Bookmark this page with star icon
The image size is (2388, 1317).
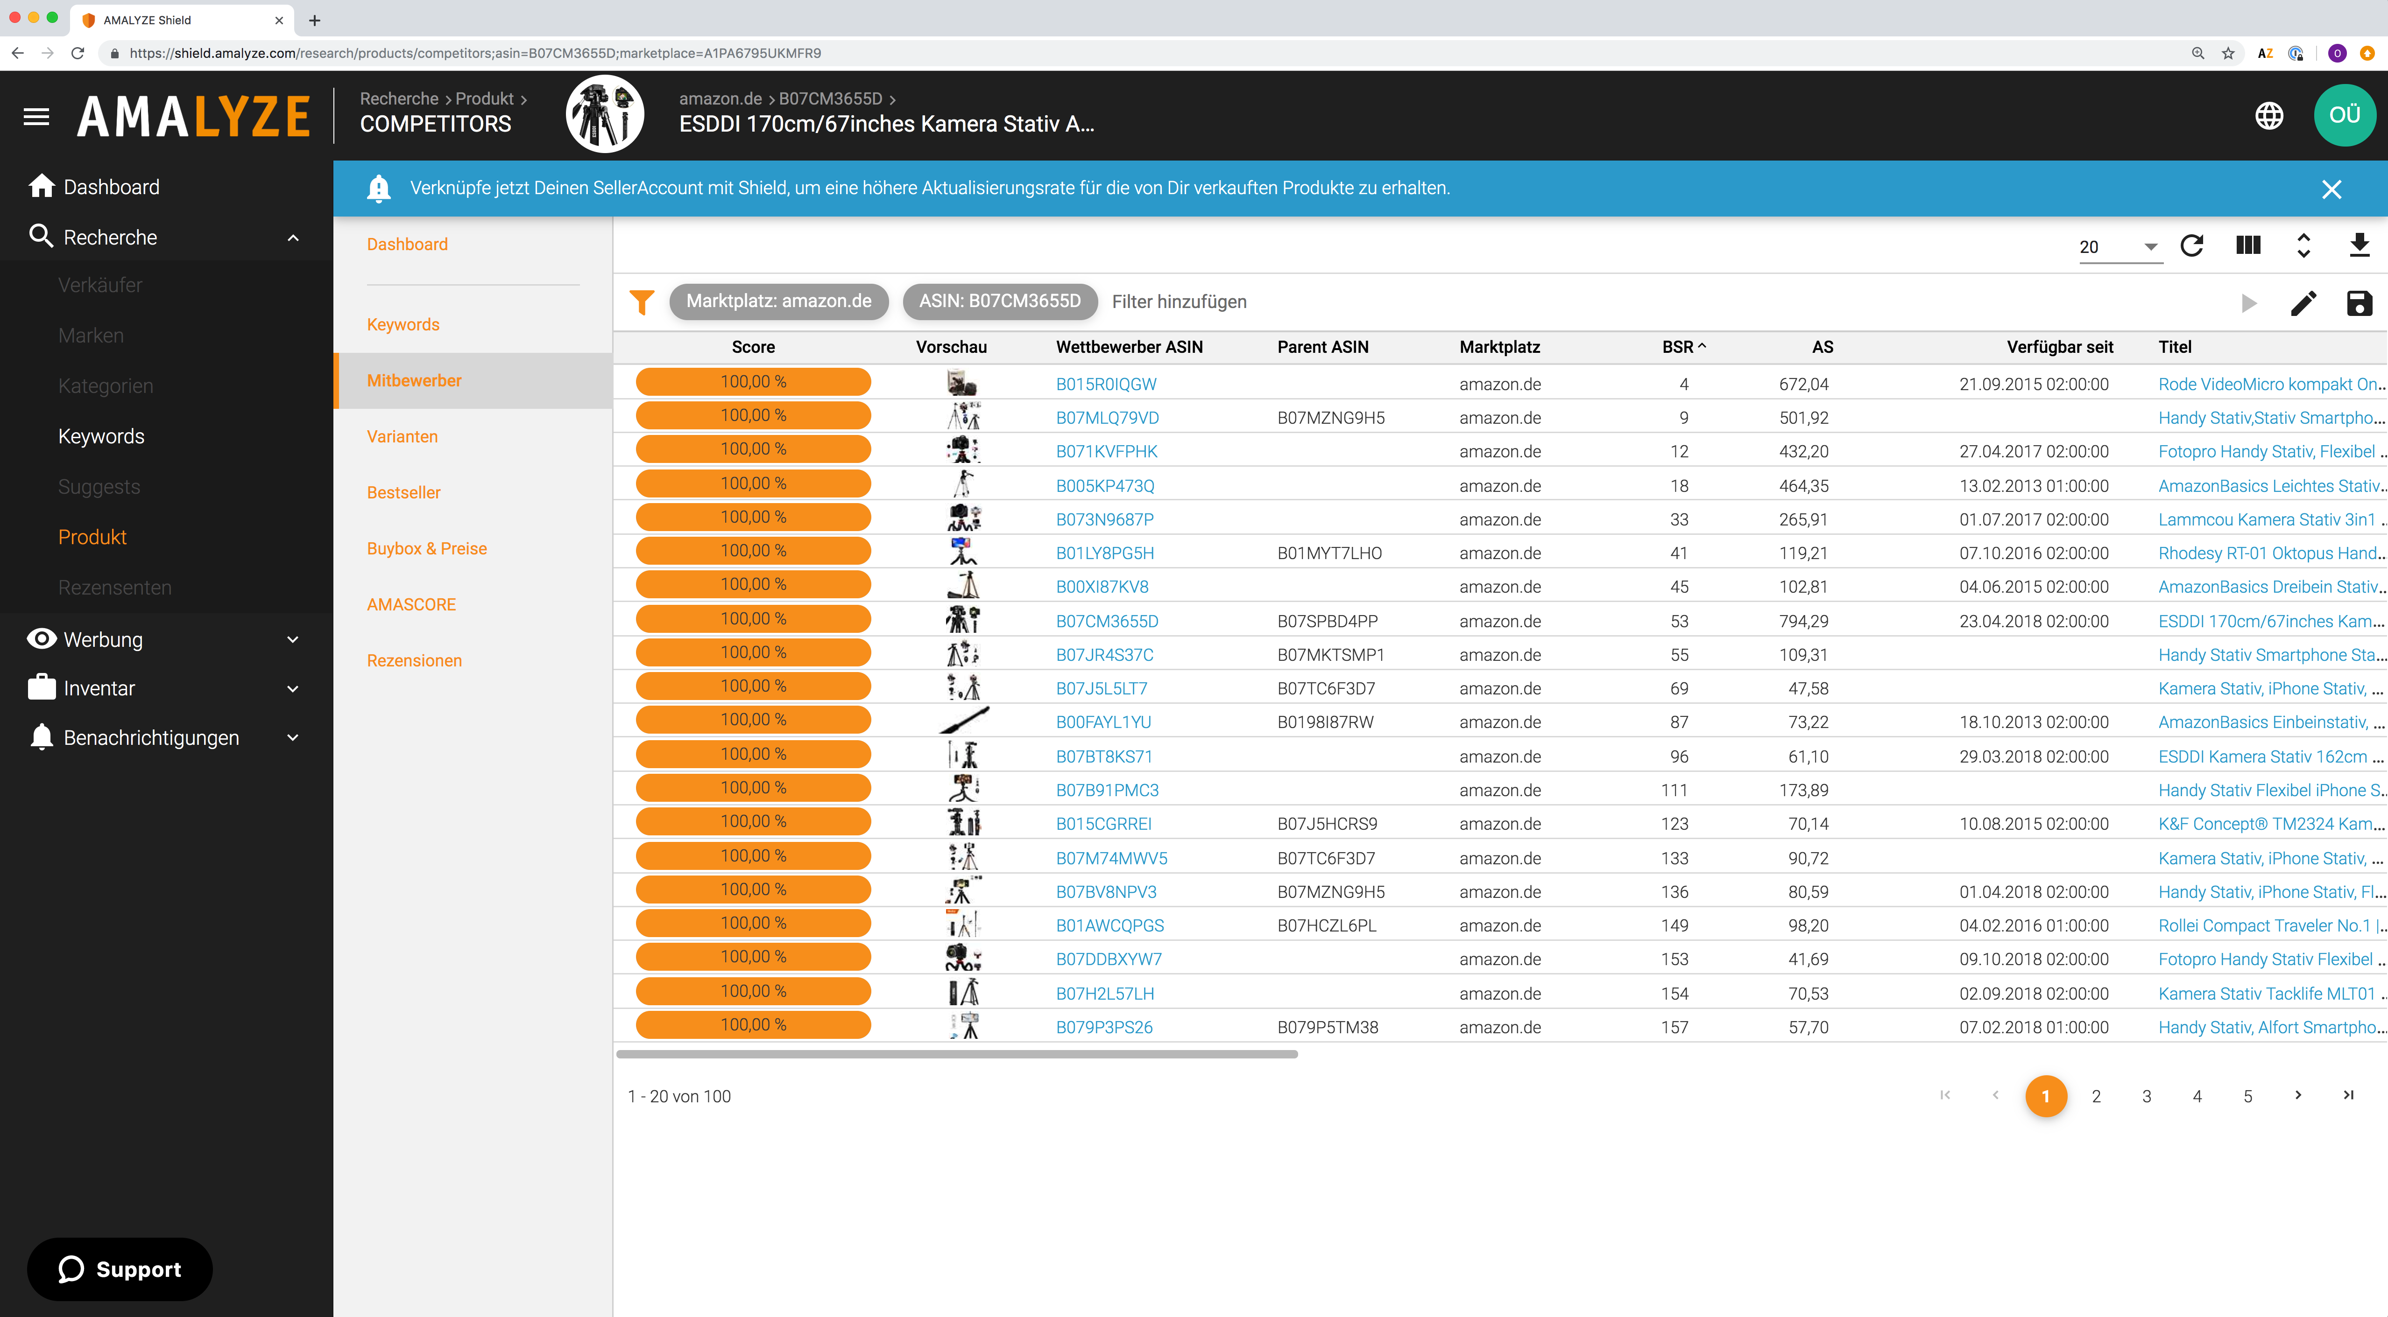(2229, 54)
